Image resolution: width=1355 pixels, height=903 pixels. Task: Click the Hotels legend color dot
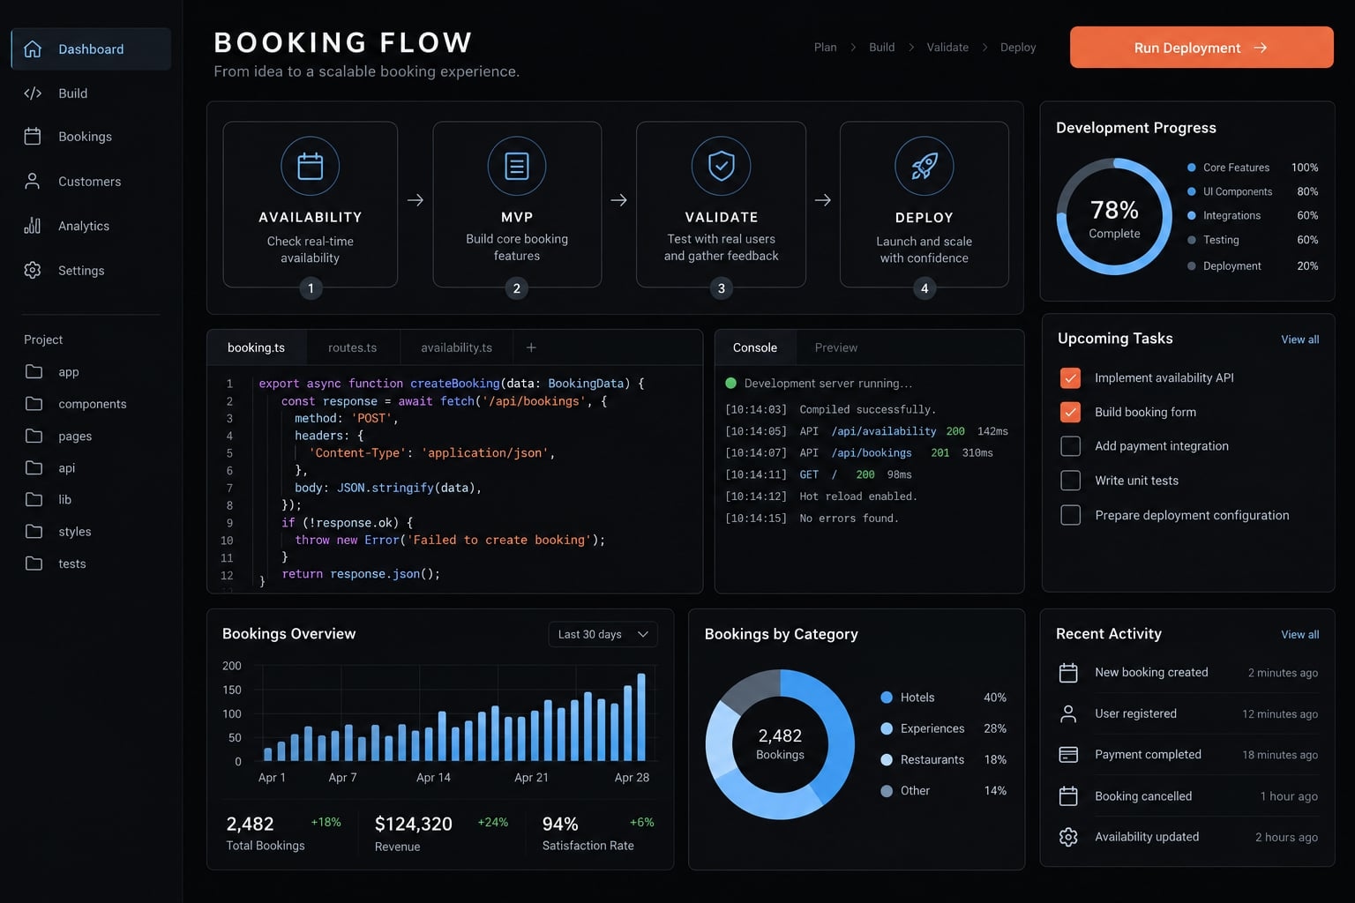point(887,698)
